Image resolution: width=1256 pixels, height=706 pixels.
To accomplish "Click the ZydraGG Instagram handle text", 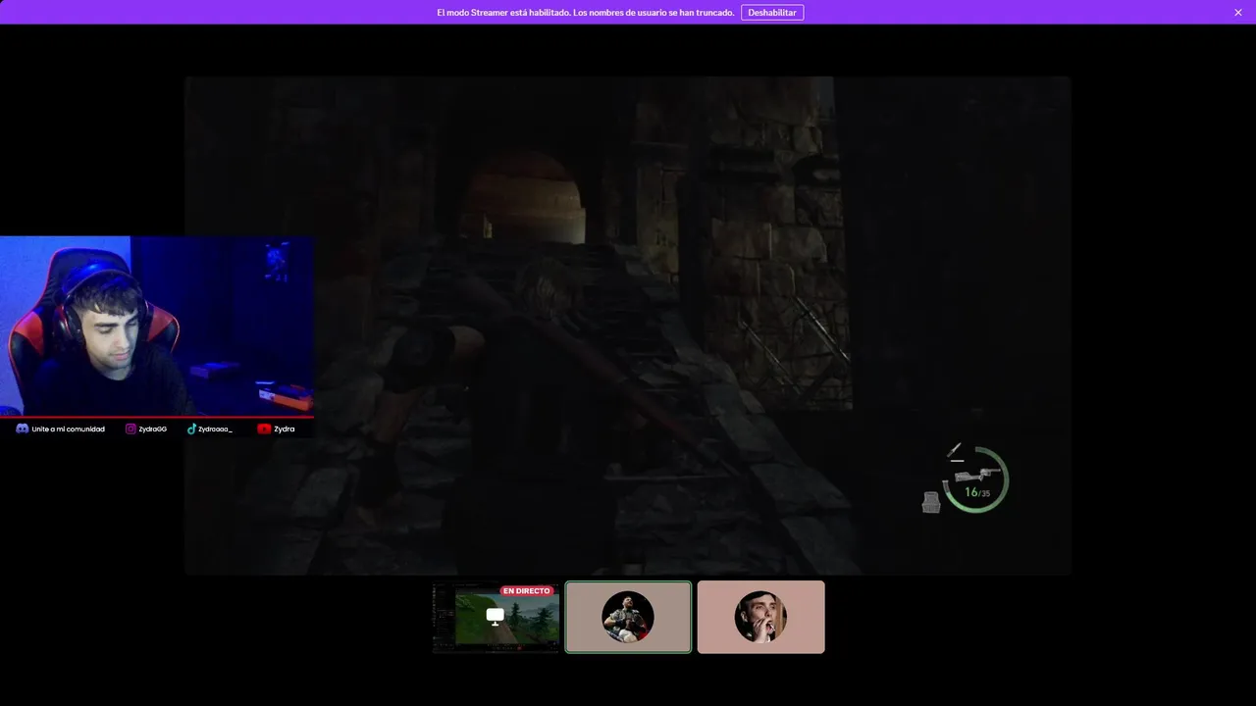I will click(152, 429).
